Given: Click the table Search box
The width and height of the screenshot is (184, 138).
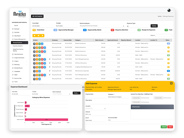Looking at the screenshot, I should pyautogui.click(x=164, y=36).
